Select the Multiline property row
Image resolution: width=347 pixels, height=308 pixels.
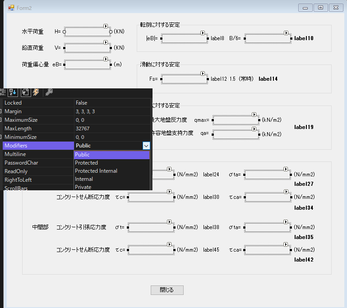pyautogui.click(x=38, y=154)
